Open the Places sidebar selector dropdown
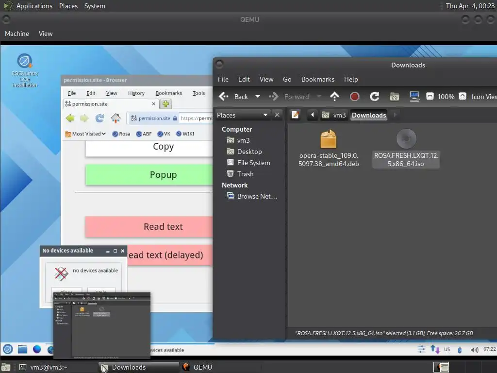 click(x=243, y=115)
